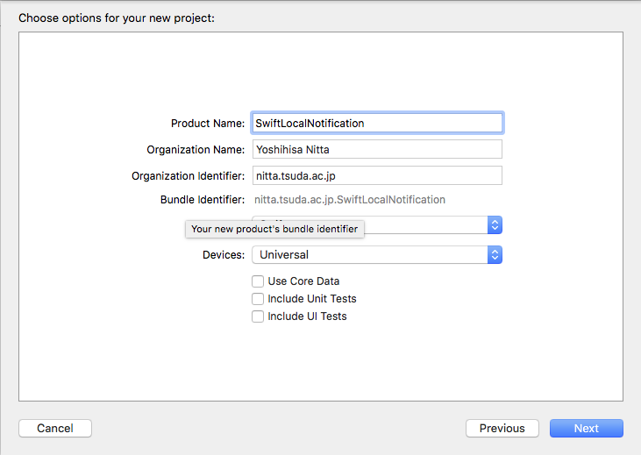The width and height of the screenshot is (641, 455).
Task: Click the Bundle Identifier value text
Action: point(349,200)
